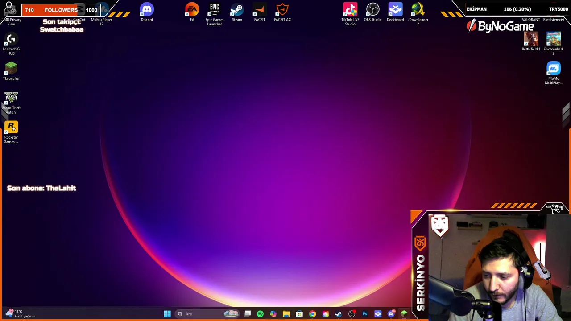Select the Overcooked! 2 desktop shortcut

(554, 44)
